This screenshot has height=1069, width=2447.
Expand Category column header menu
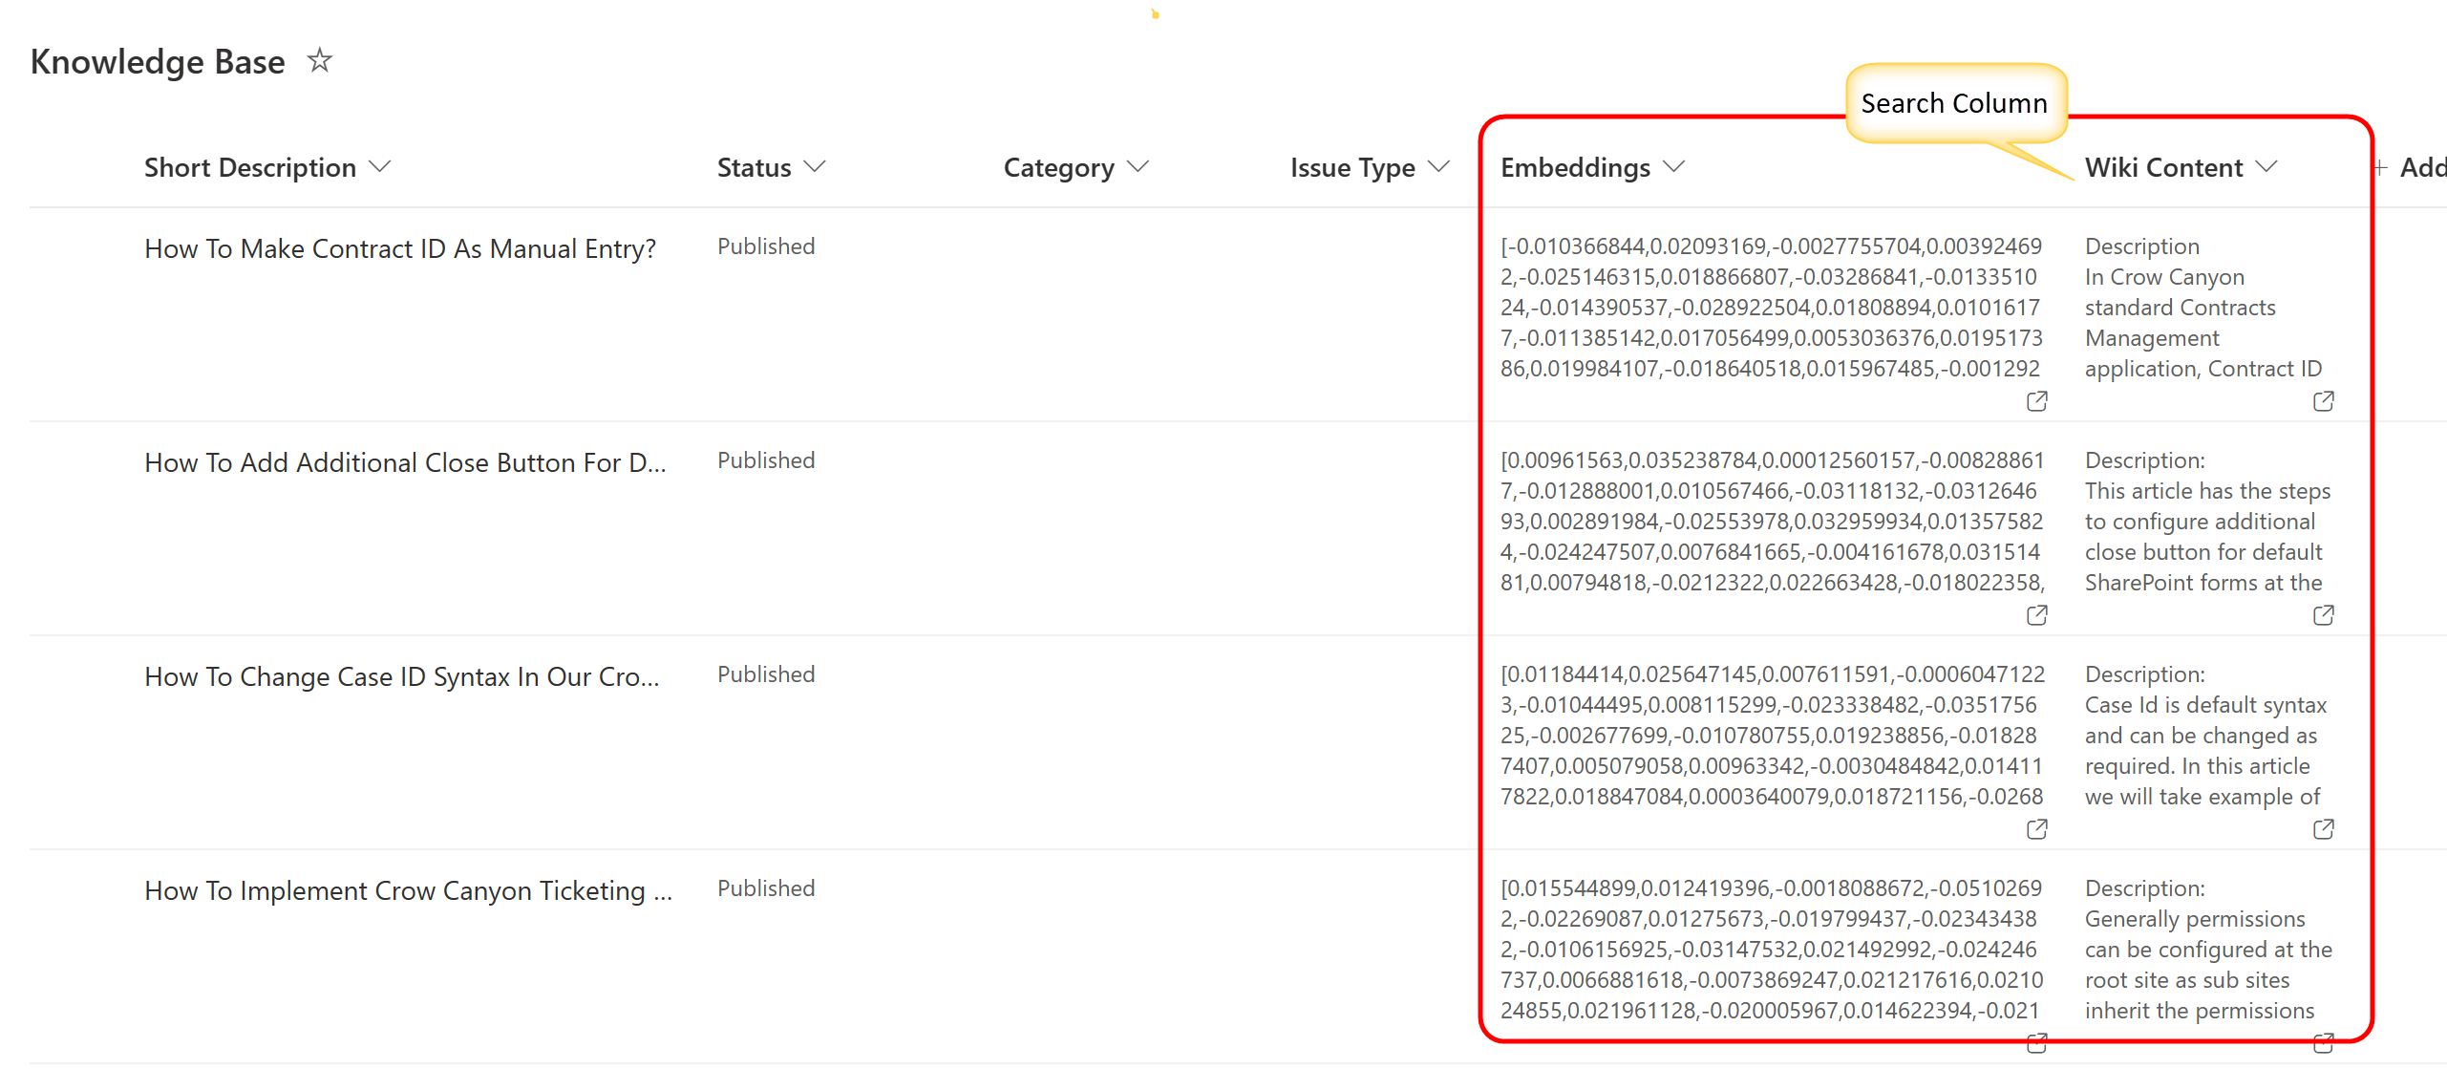1137,167
